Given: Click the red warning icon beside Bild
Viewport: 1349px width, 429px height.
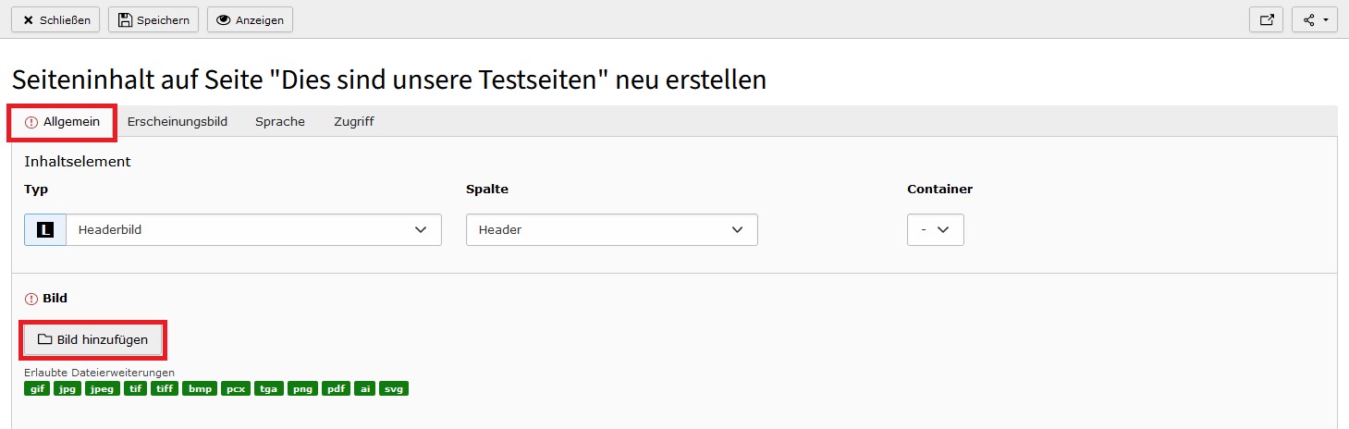Looking at the screenshot, I should coord(31,300).
